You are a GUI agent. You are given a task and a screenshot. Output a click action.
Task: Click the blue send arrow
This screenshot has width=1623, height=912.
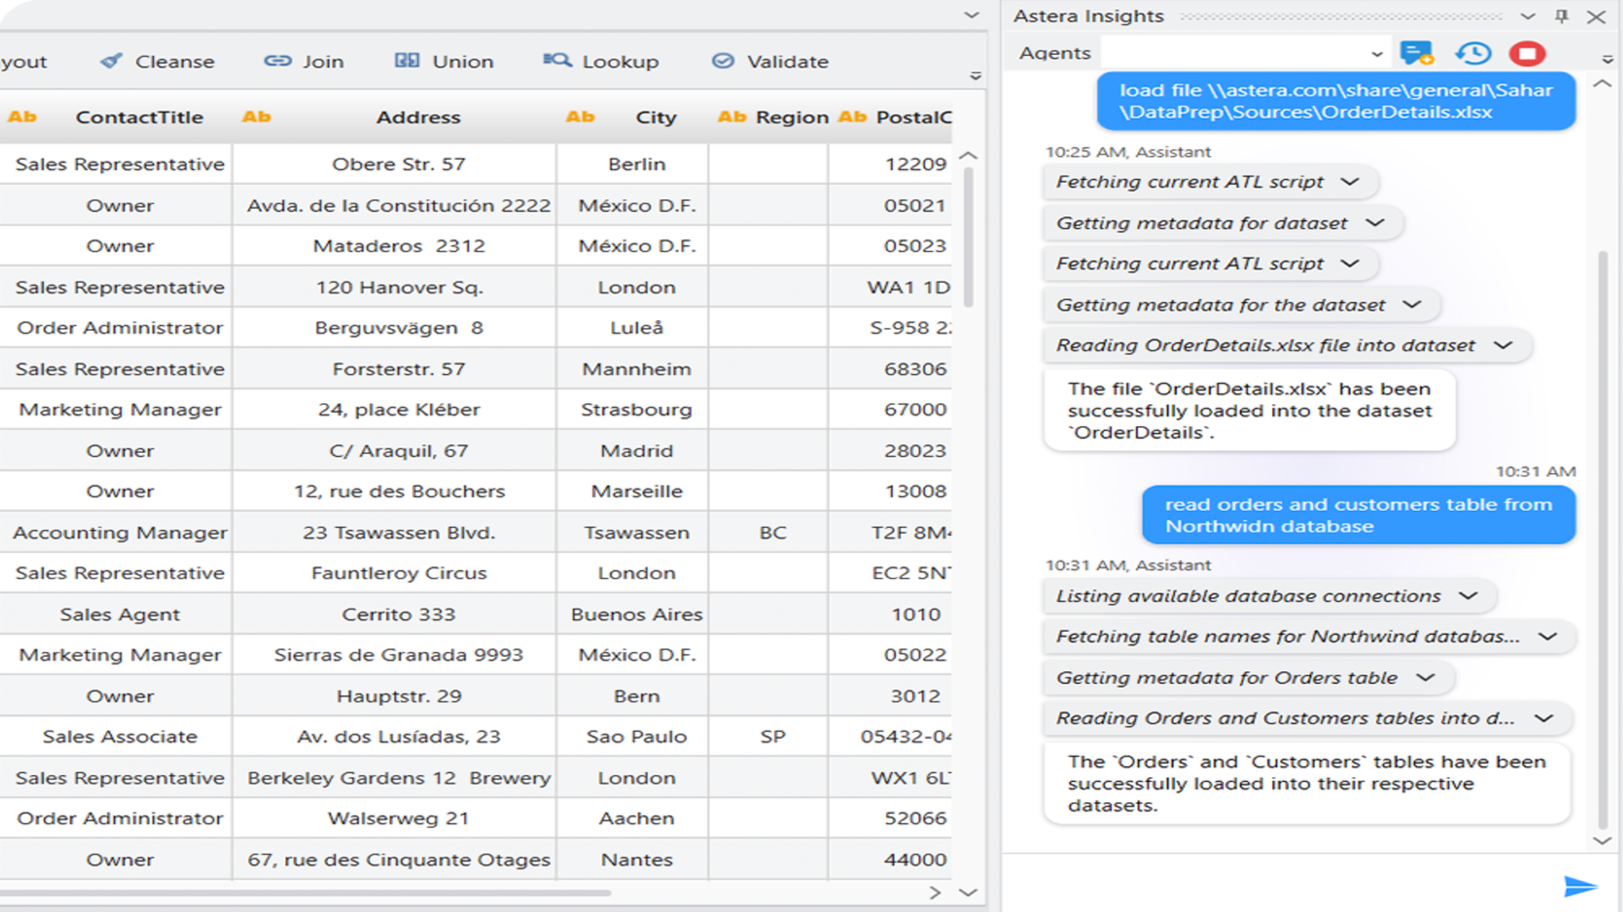click(1579, 886)
